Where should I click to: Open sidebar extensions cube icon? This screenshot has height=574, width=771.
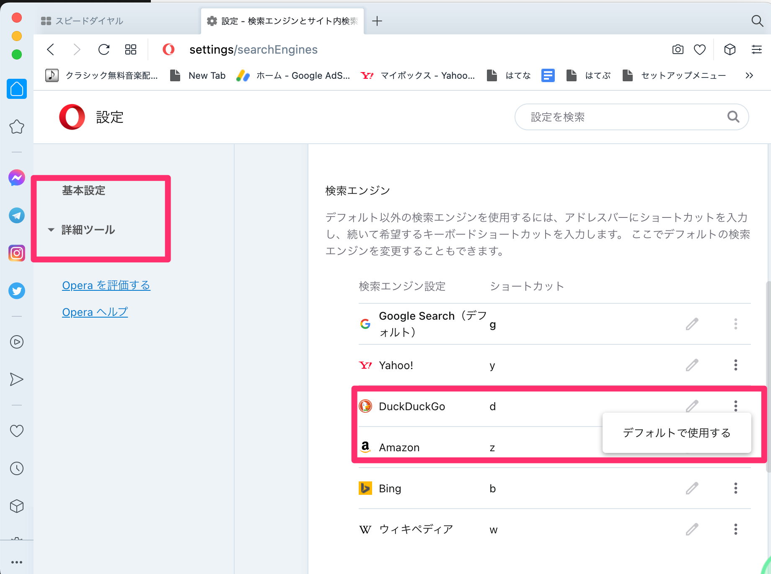pyautogui.click(x=17, y=506)
